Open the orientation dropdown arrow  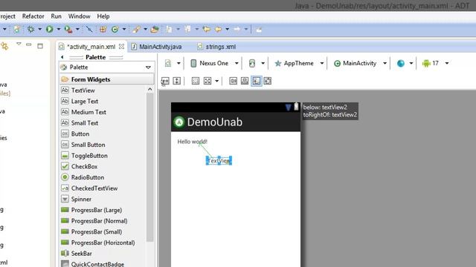[x=263, y=63]
